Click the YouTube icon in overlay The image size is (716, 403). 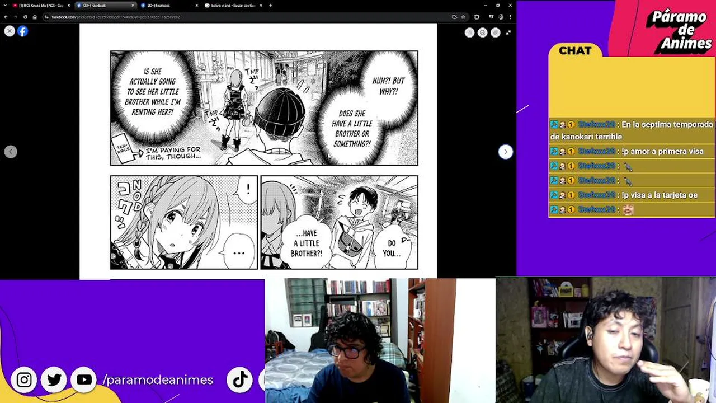coord(84,380)
